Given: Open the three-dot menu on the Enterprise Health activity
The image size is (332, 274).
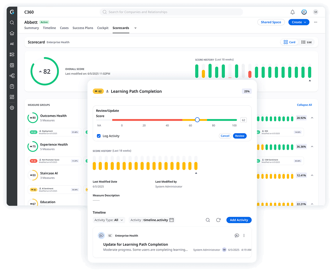Looking at the screenshot, I should (x=244, y=236).
